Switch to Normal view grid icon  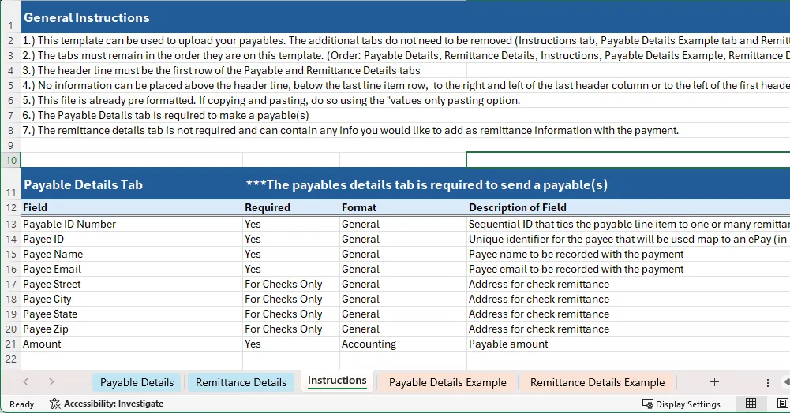[x=751, y=404]
